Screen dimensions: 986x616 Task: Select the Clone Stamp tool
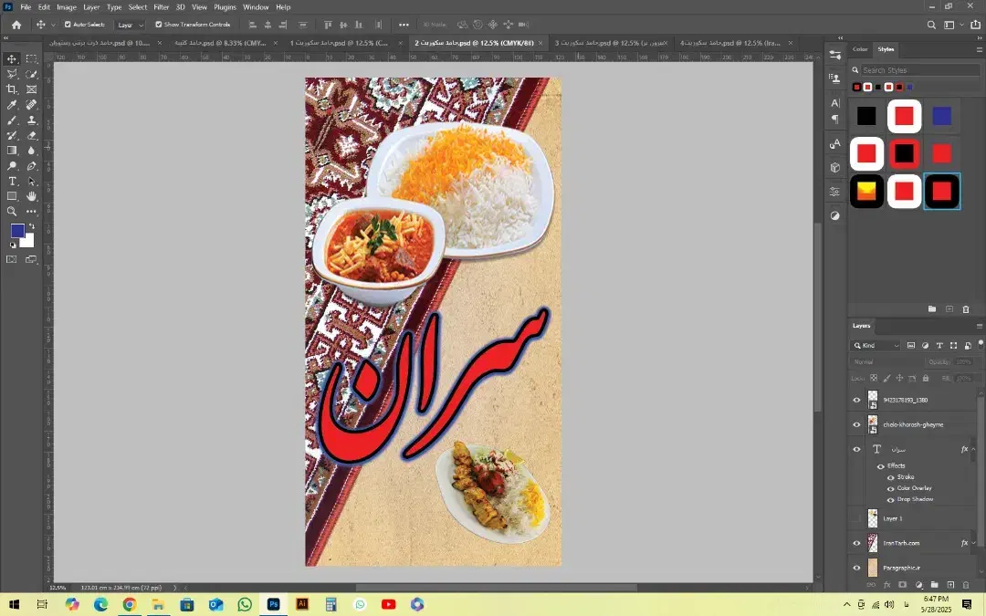(31, 120)
